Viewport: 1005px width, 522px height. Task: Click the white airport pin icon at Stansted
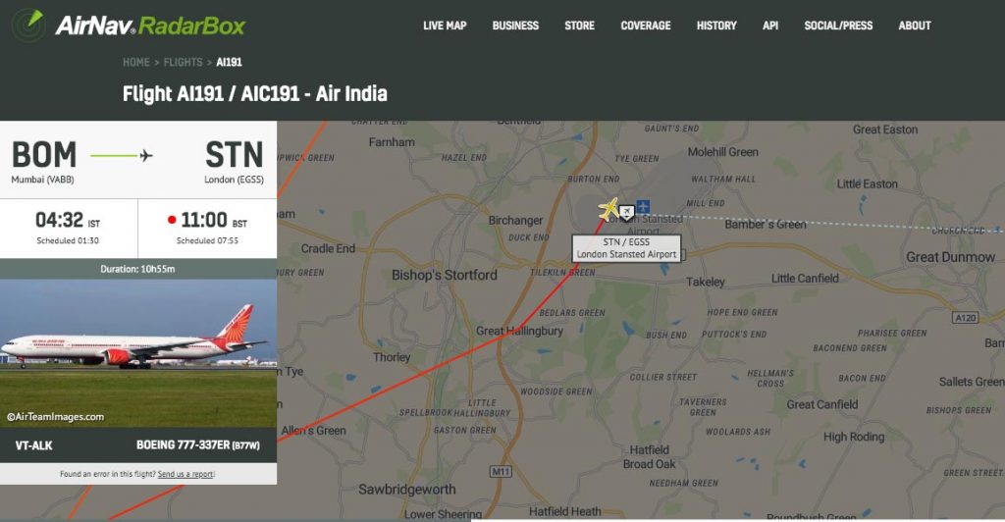(626, 212)
